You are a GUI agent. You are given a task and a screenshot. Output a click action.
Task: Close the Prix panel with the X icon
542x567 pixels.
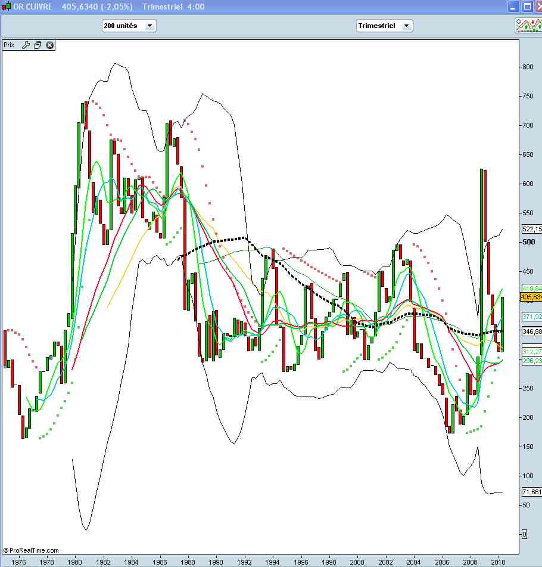click(x=50, y=45)
